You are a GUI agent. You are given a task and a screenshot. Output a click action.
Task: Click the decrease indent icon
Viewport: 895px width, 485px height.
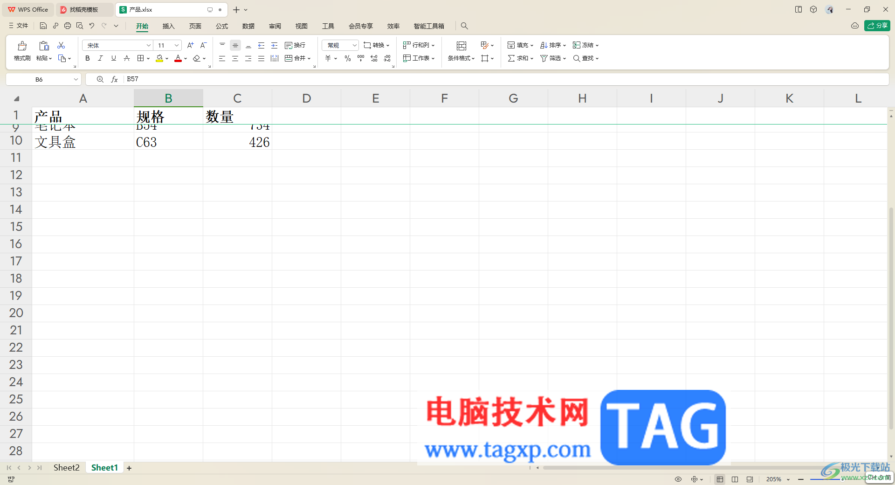point(262,45)
